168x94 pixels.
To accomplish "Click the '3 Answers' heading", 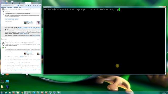I will 4,39.
